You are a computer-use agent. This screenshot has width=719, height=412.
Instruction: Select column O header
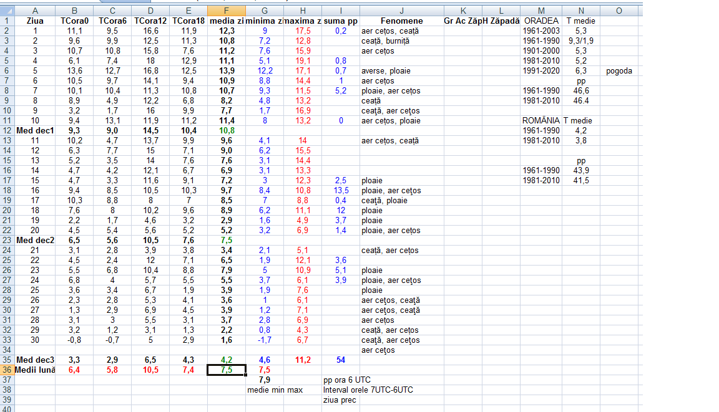tap(619, 11)
